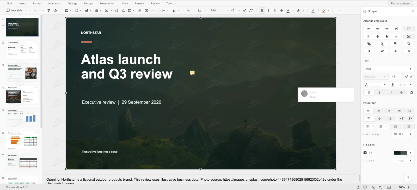Toggle Bold in the top toolbar
This screenshot has height=190, width=417.
[262, 10]
